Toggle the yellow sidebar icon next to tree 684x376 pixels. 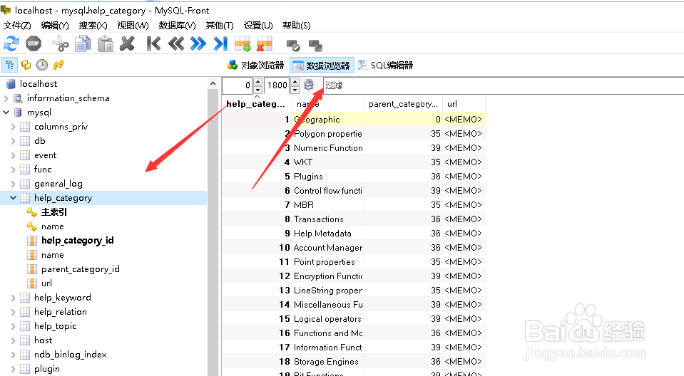coord(26,65)
